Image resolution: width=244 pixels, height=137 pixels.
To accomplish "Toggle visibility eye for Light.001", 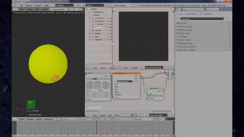I will pos(105,40).
